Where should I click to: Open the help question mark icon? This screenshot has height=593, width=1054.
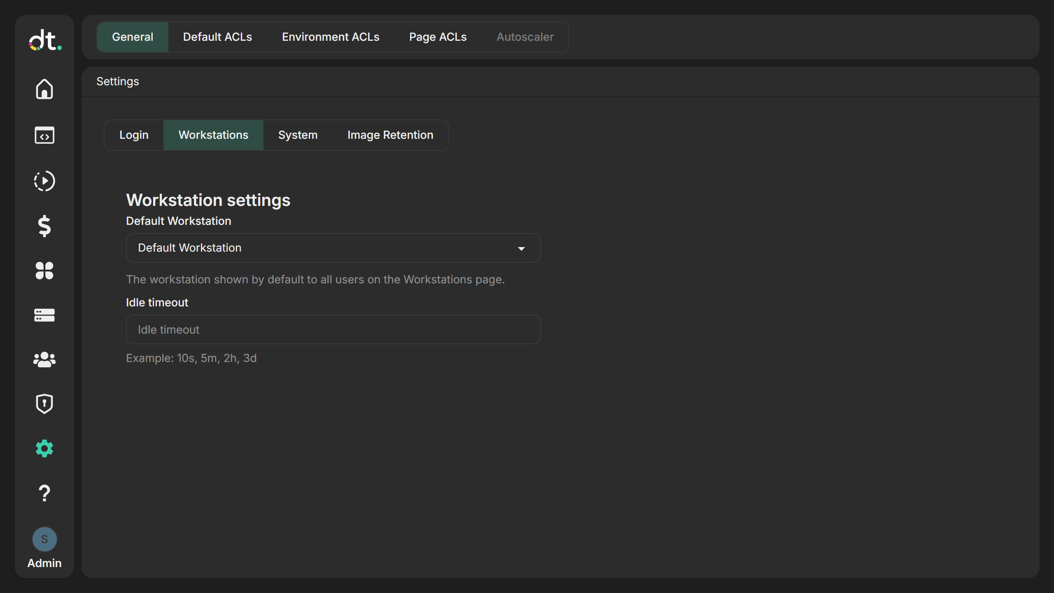tap(44, 493)
